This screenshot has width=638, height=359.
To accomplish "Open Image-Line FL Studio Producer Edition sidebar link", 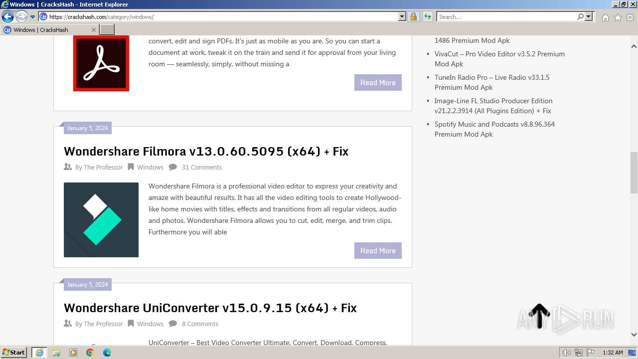I will [x=493, y=106].
